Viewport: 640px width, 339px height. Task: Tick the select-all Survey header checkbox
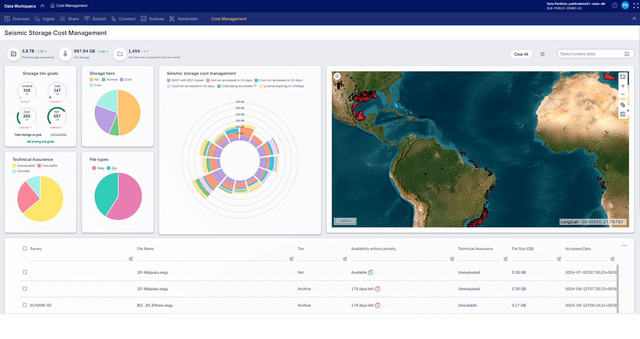point(25,249)
